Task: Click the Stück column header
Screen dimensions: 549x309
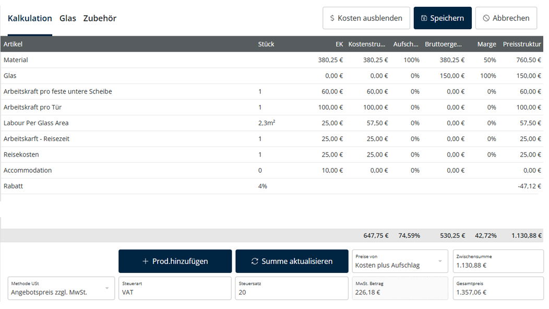Action: [266, 44]
